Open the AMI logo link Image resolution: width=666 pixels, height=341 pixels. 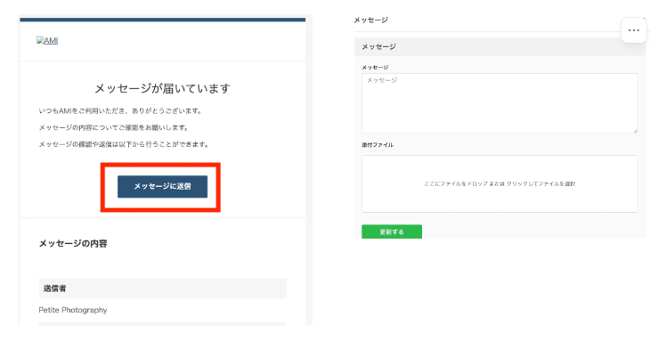(47, 40)
